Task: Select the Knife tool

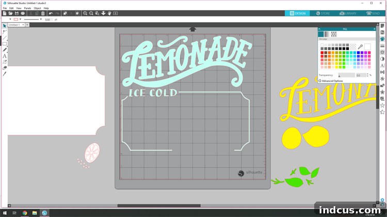Action: pyautogui.click(x=5, y=74)
